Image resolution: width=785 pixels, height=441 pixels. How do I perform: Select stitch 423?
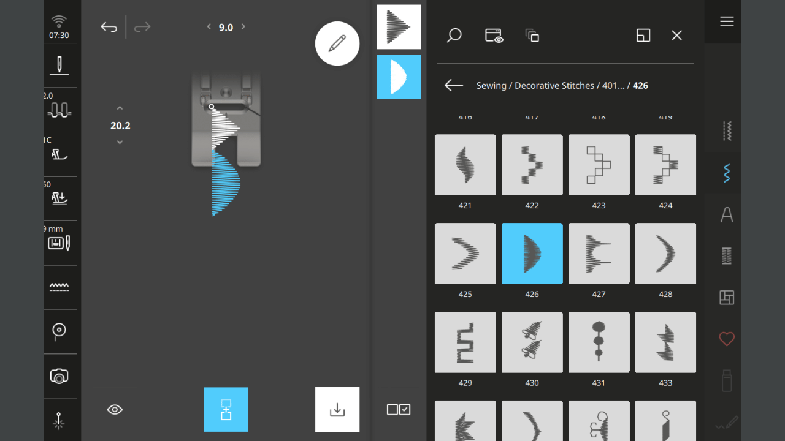pos(599,165)
